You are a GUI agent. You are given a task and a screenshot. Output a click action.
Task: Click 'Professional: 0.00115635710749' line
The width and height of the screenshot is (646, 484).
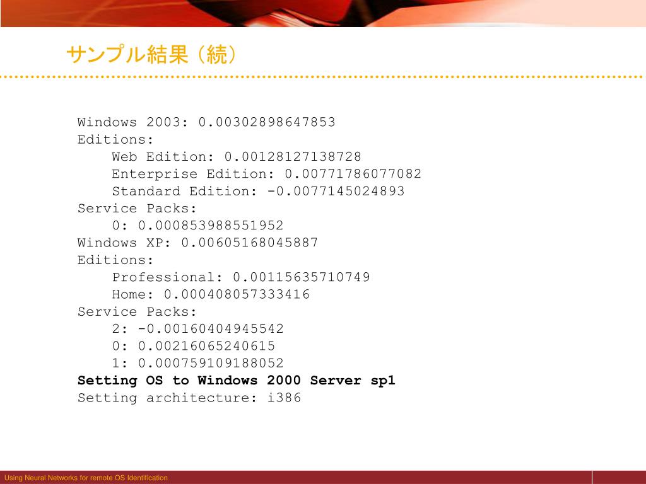point(241,277)
